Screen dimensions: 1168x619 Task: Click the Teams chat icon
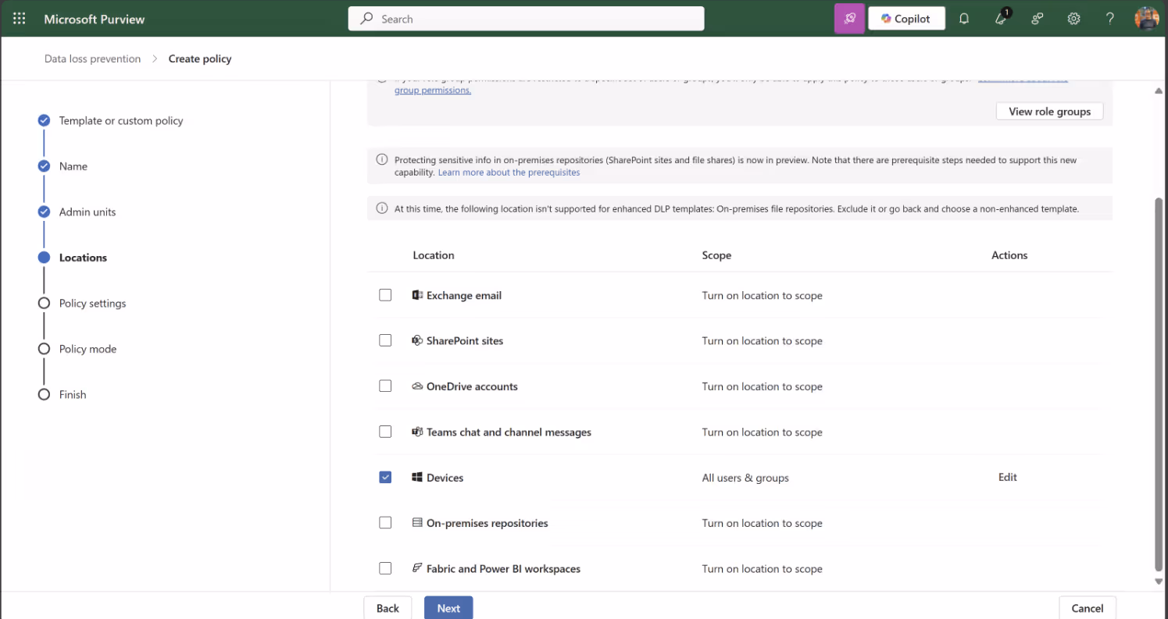417,432
